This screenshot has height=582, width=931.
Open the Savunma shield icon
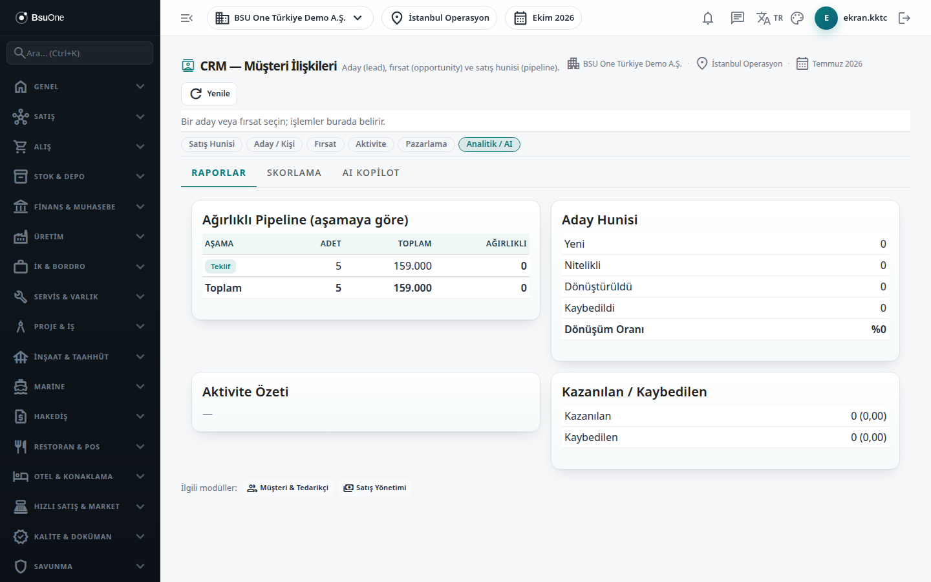tap(21, 566)
